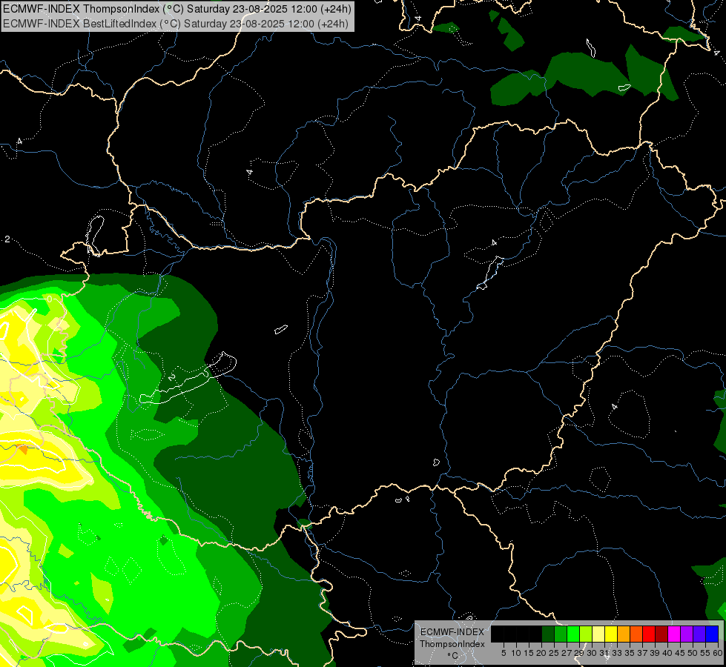Click the legend tick value 10
726x667 pixels.
tap(516, 653)
